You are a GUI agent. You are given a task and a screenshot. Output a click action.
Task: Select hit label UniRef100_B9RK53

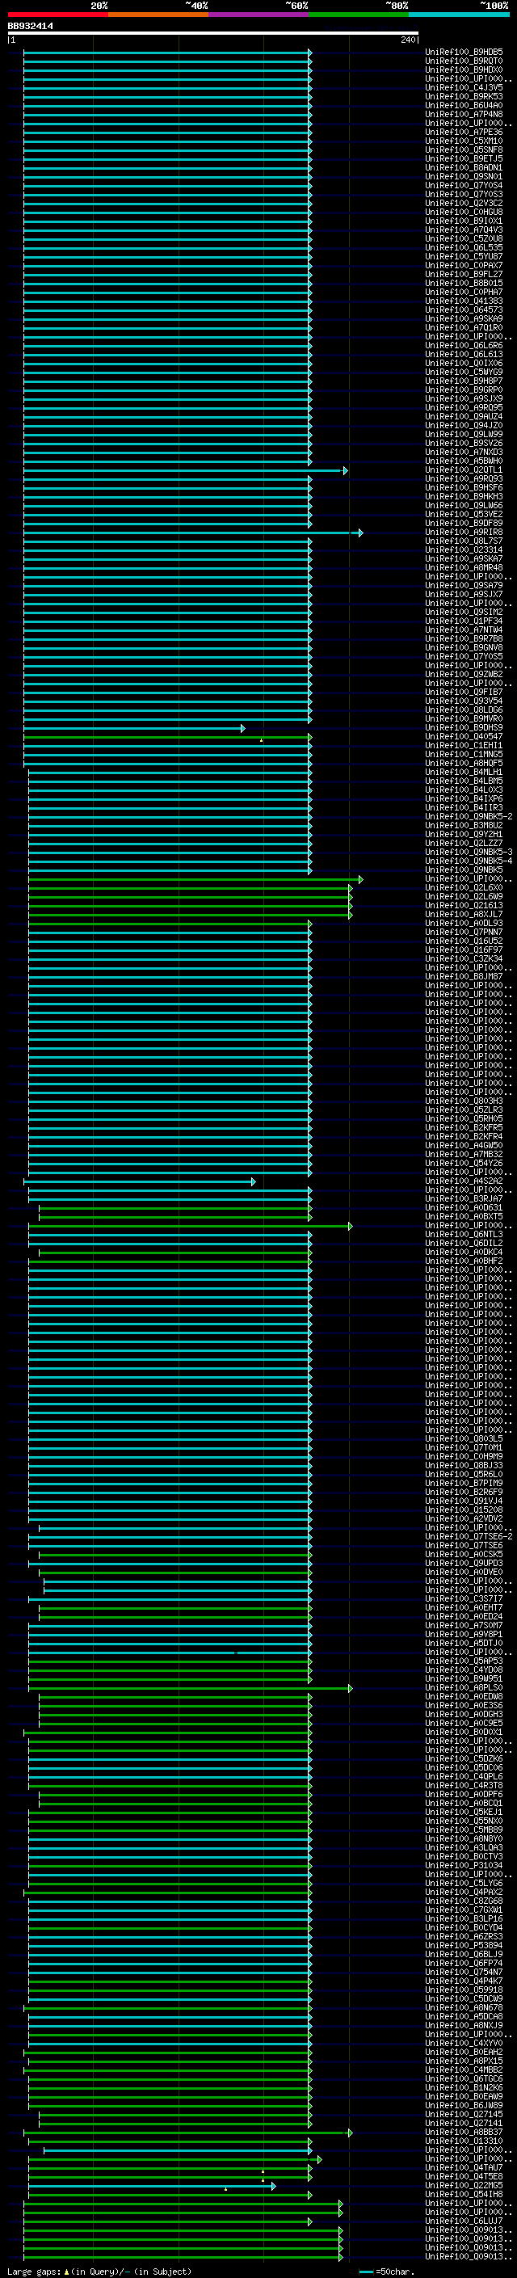pos(464,96)
